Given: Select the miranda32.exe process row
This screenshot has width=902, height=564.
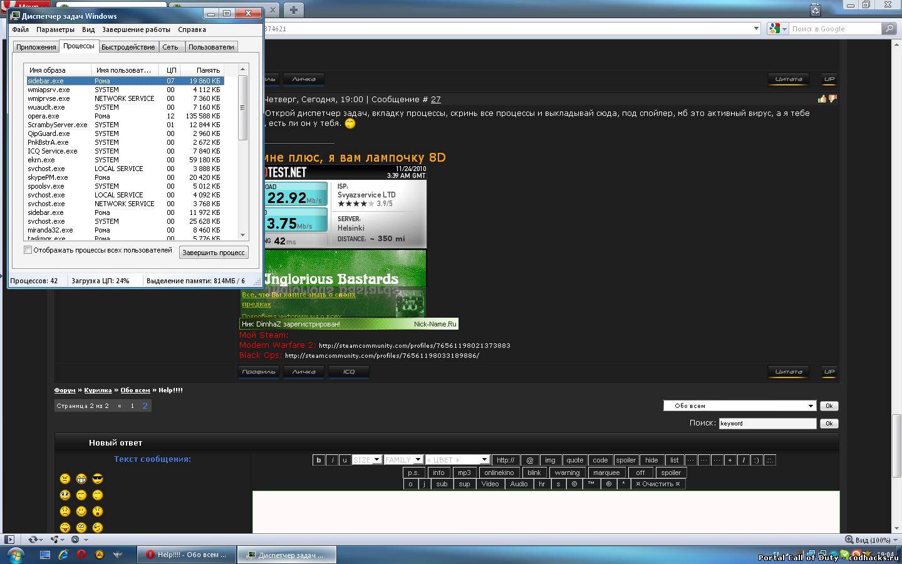Looking at the screenshot, I should pyautogui.click(x=125, y=230).
